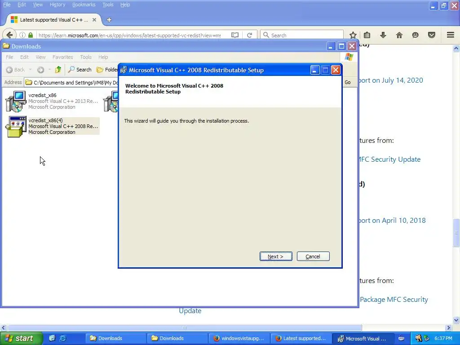Reload the page with the refresh icon
460x345 pixels.
coord(249,35)
